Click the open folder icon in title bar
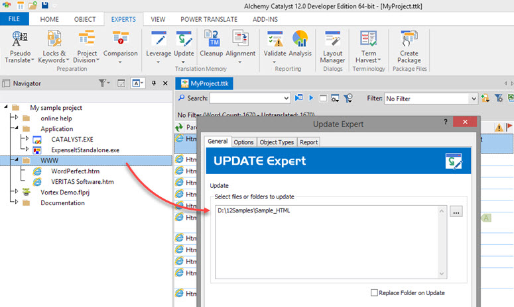This screenshot has height=307, width=514. point(32,5)
